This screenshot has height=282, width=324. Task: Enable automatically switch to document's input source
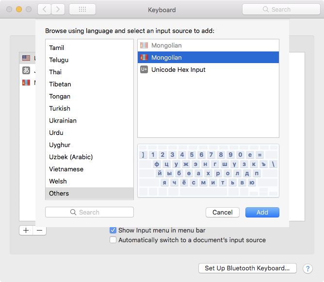click(113, 240)
